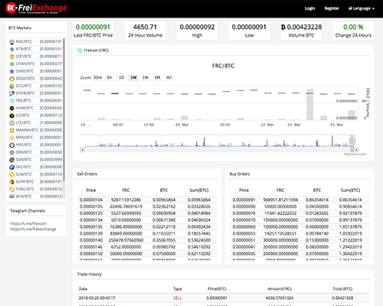Select the ANC/BTC coin icon
Image resolution: width=383 pixels, height=306 pixels.
tap(11, 41)
